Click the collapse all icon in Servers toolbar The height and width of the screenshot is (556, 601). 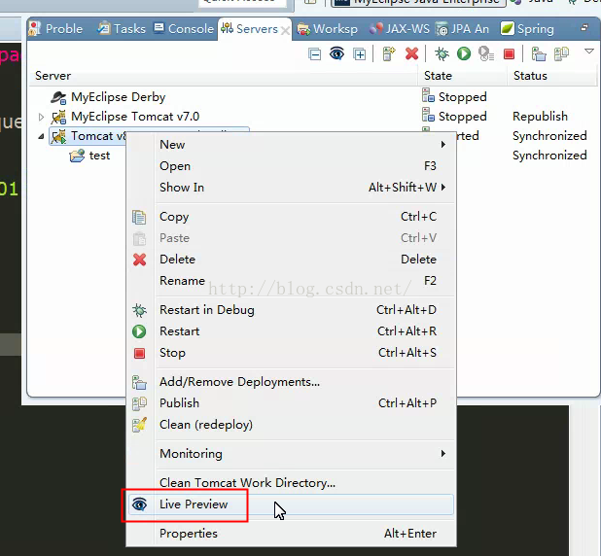[x=315, y=54]
